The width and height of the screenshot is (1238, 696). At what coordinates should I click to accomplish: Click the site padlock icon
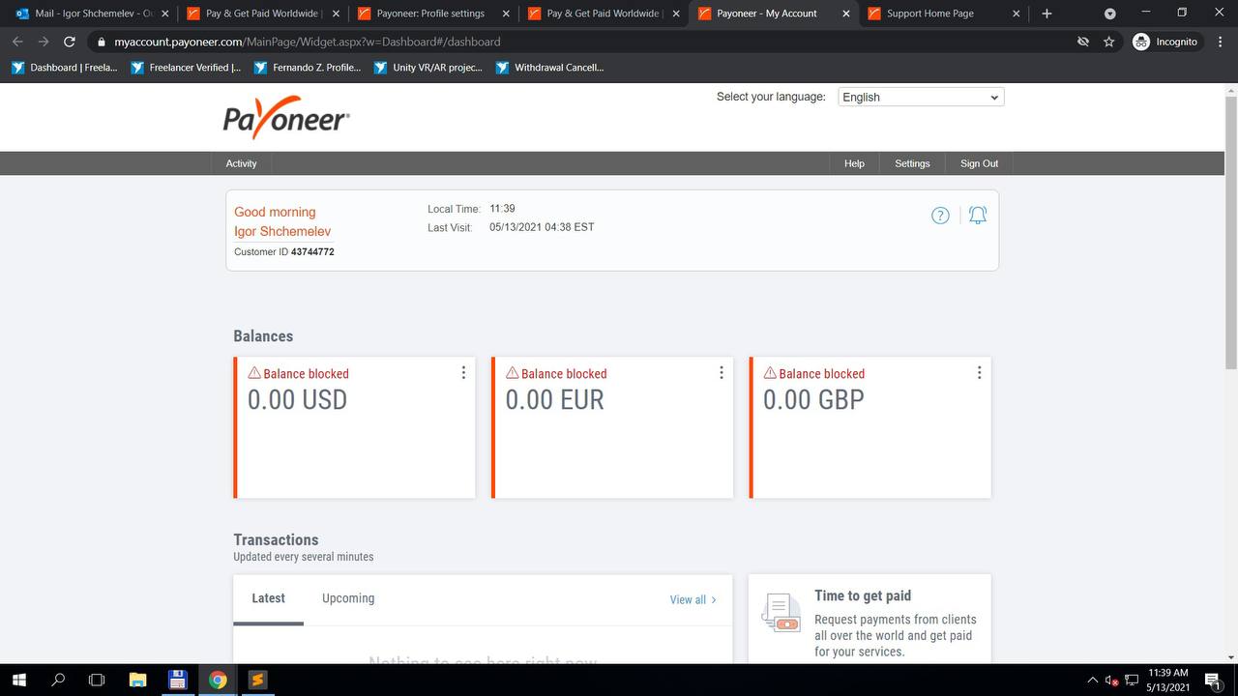pos(101,42)
